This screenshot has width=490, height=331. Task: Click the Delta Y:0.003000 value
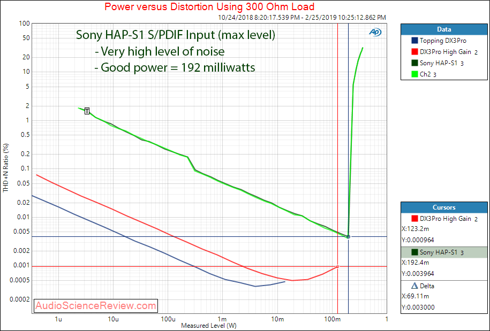(418, 307)
